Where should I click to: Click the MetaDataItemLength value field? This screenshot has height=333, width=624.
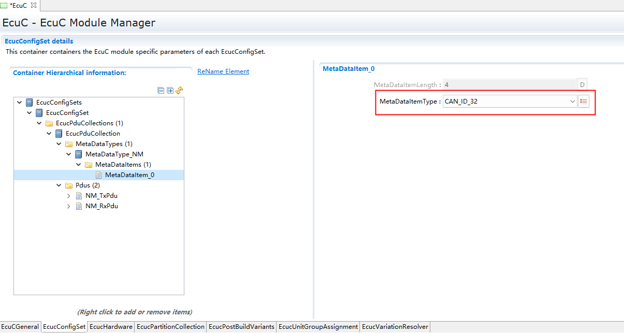(x=509, y=85)
